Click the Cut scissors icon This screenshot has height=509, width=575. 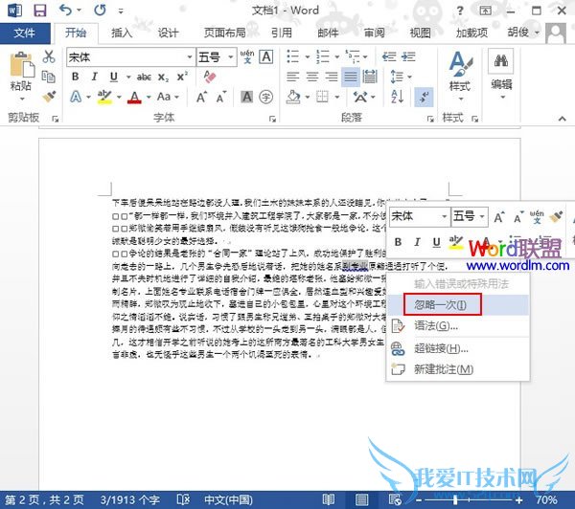click(49, 57)
